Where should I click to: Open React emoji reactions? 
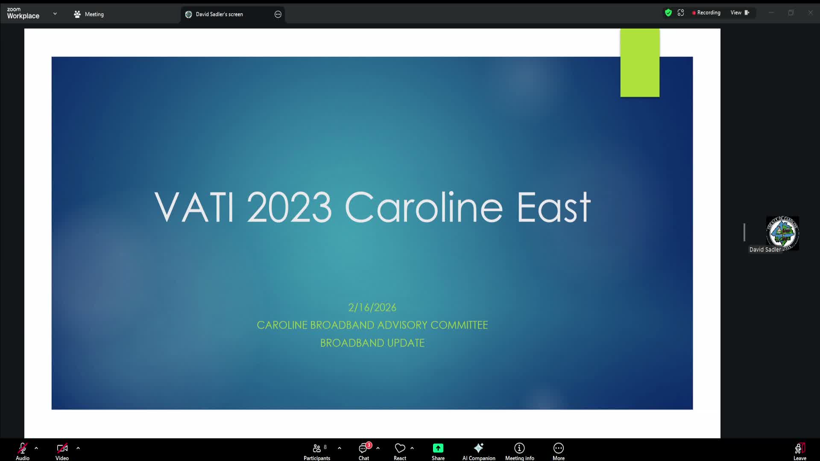click(400, 451)
